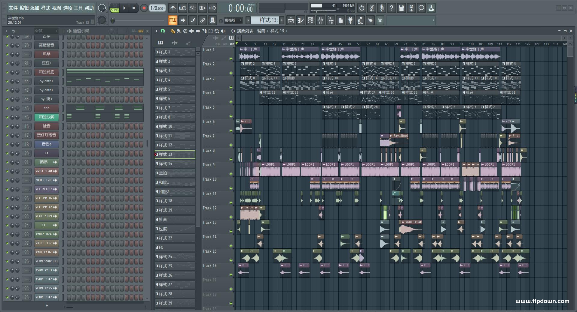Open the metronome icon

[172, 8]
